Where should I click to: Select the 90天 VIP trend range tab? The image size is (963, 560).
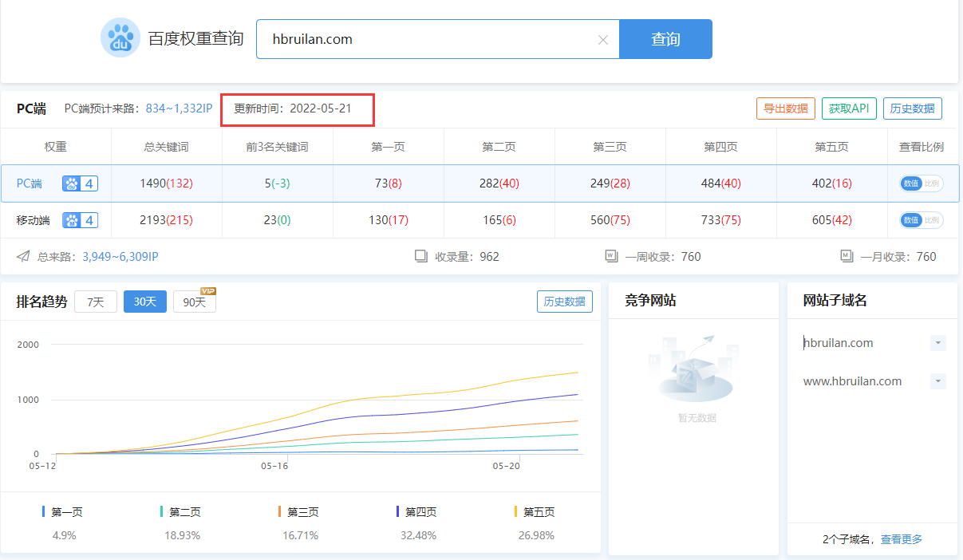point(195,302)
